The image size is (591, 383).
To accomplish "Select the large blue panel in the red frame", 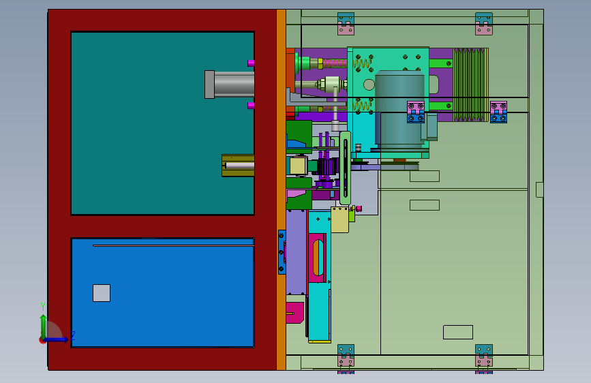I will [x=162, y=292].
